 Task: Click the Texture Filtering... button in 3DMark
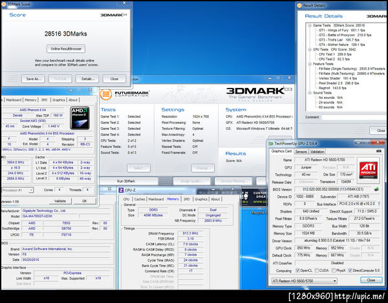(x=233, y=181)
